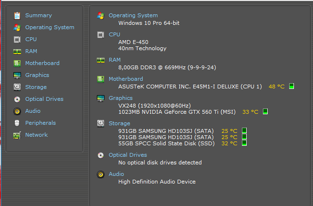Screen dimensions: 313x206
Task: Open the Network section in sidebar
Action: 36,135
